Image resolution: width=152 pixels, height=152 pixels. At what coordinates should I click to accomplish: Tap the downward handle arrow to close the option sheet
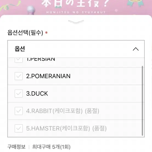(x=76, y=22)
